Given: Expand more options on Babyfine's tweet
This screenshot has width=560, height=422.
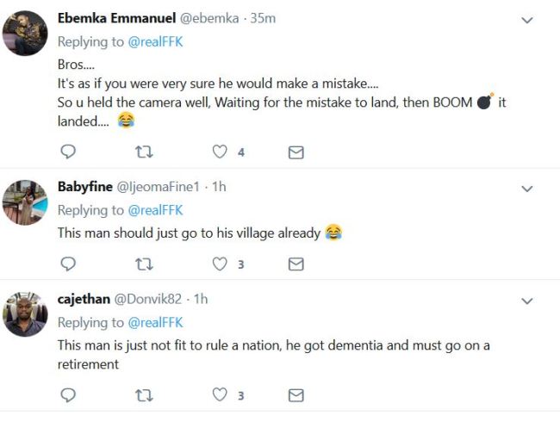Looking at the screenshot, I should (x=527, y=189).
